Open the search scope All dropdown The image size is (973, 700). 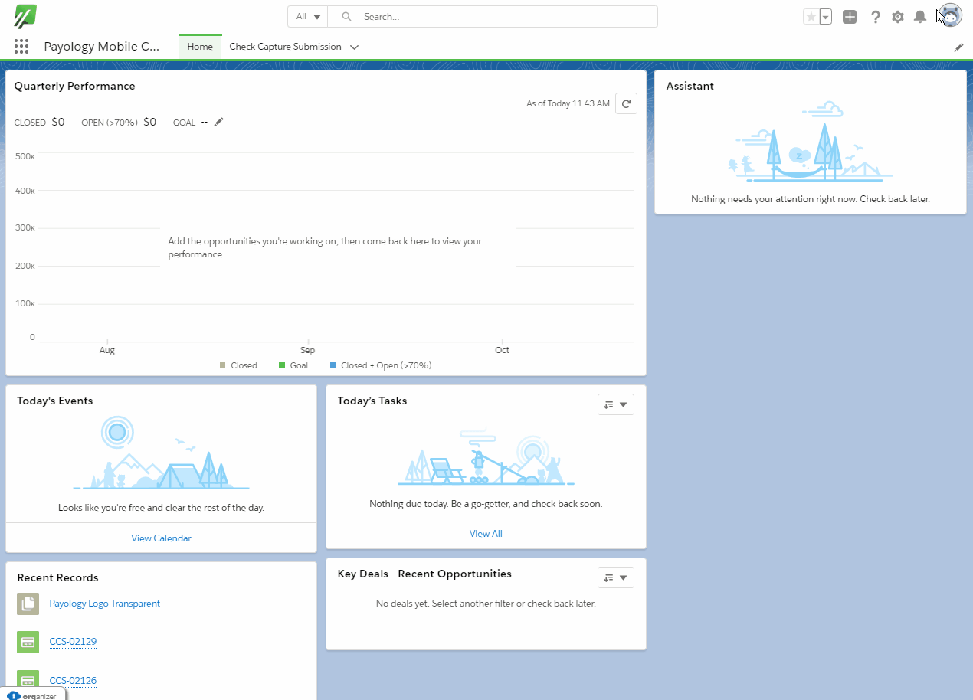click(308, 17)
